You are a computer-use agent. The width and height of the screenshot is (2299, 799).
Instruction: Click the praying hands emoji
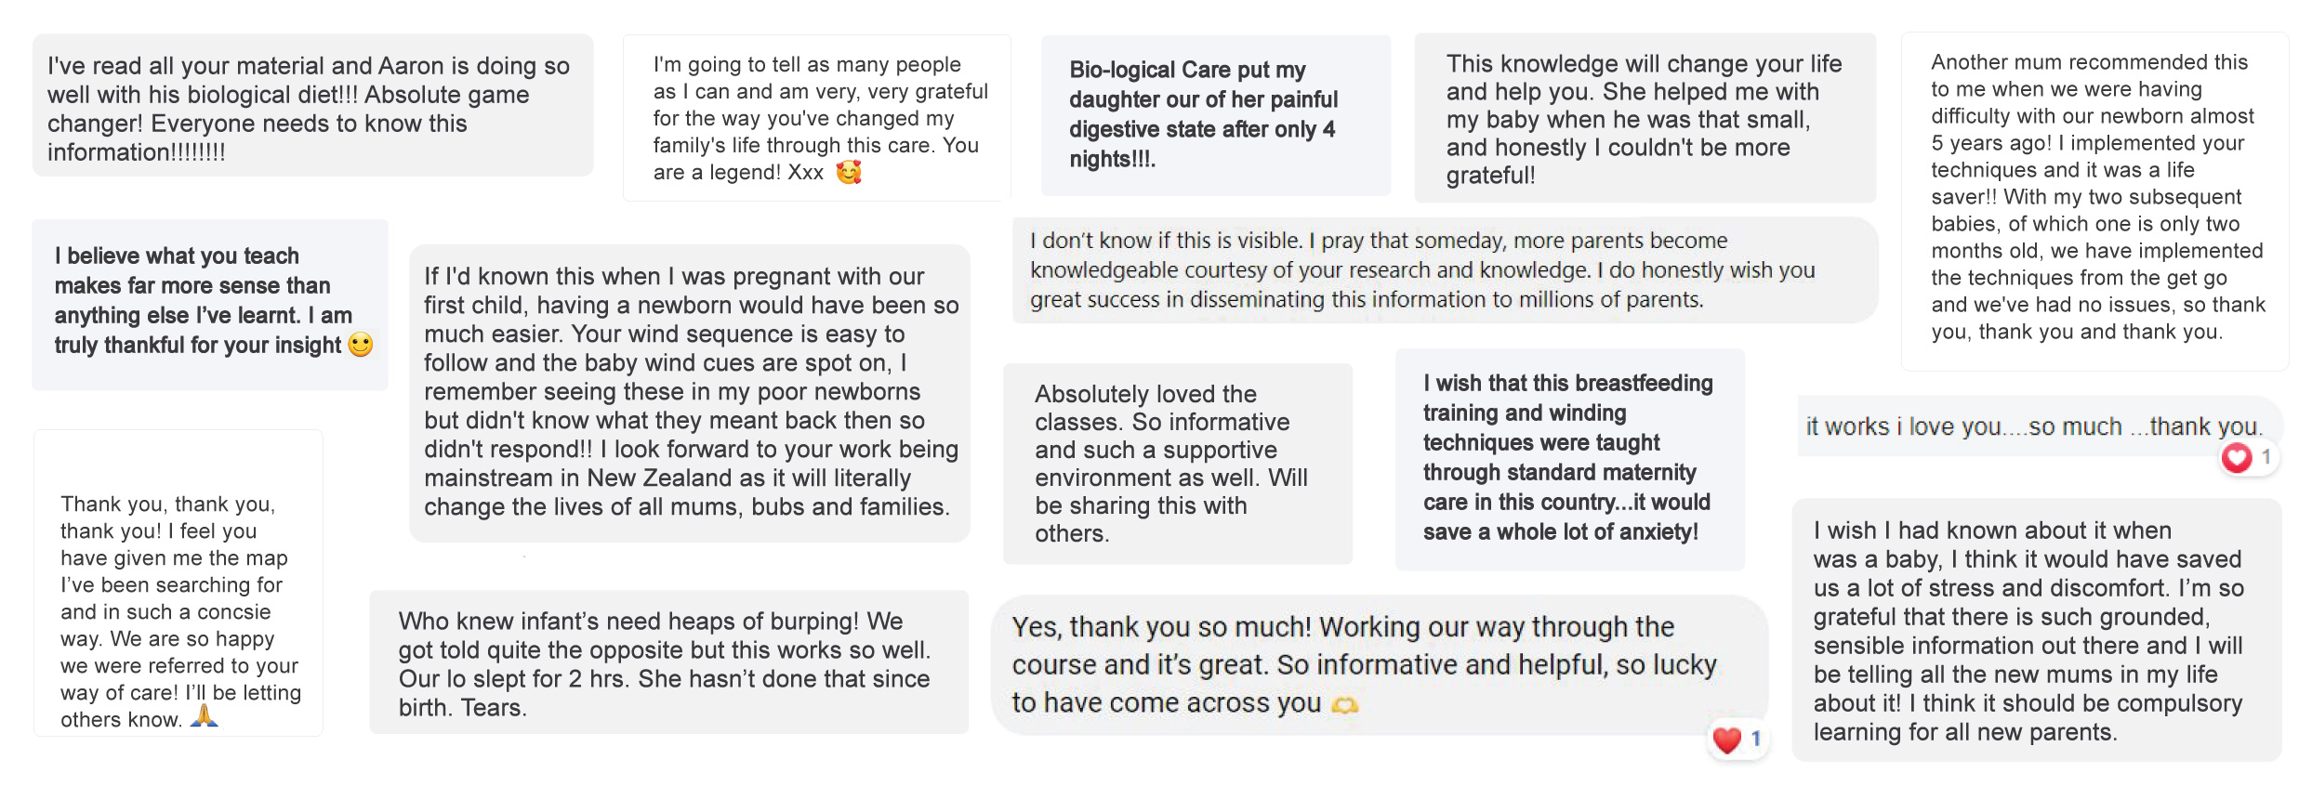(205, 716)
